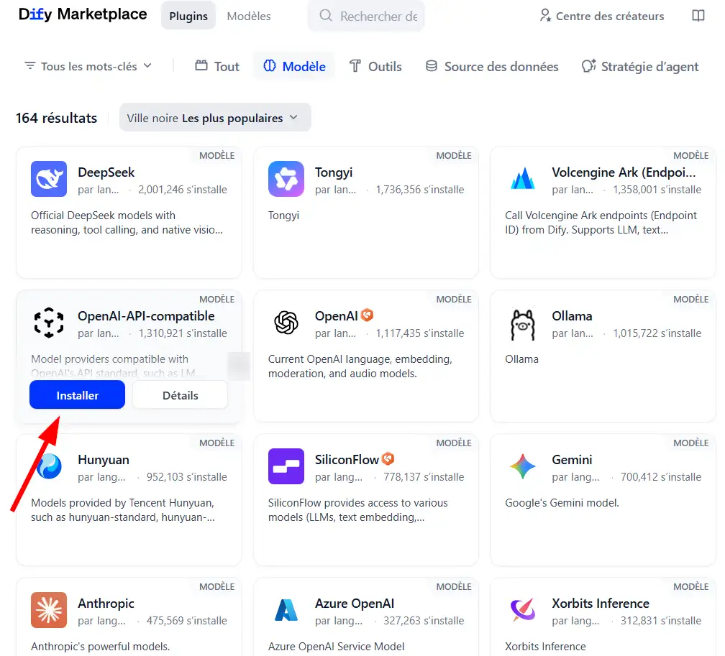
Task: Click the Official DeepSeek models description
Action: click(x=127, y=223)
